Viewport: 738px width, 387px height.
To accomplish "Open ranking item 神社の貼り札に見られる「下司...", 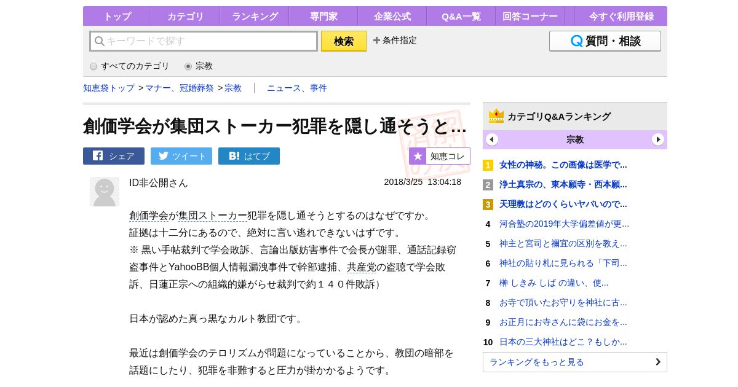I will pos(563,263).
